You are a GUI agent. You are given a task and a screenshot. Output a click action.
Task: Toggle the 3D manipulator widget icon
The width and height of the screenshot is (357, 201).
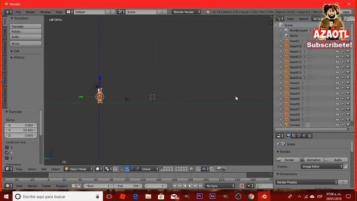[x=122, y=169]
